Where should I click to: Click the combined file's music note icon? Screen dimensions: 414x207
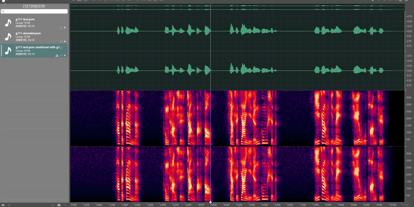point(8,51)
